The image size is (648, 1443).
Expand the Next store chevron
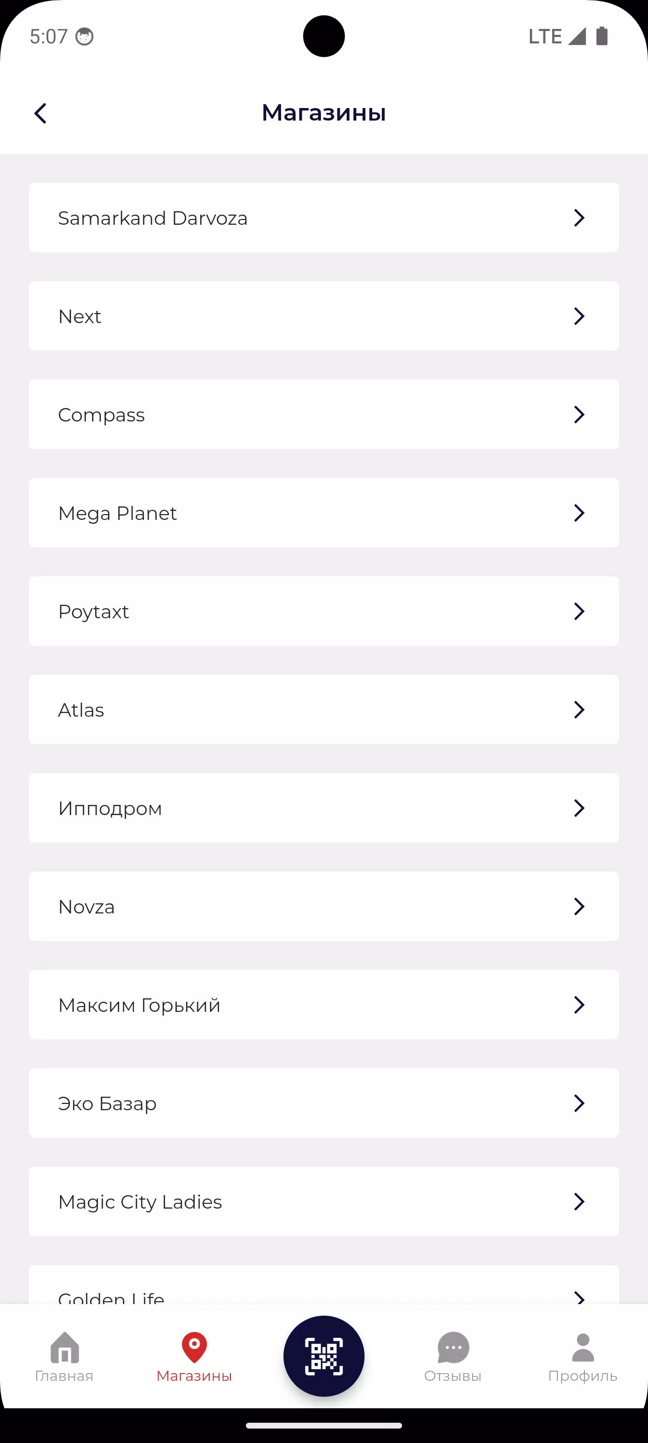(579, 316)
